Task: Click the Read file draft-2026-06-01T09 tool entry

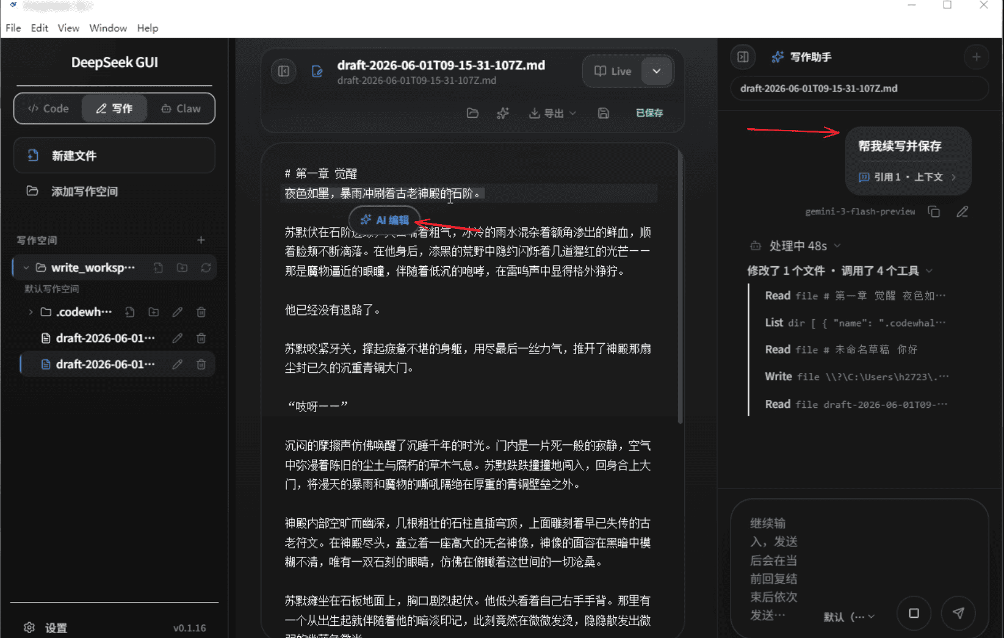Action: (855, 404)
